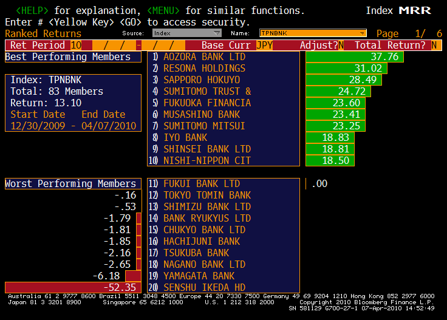This screenshot has width=447, height=320.
Task: Click the green <HELP> keyword
Action: point(32,10)
